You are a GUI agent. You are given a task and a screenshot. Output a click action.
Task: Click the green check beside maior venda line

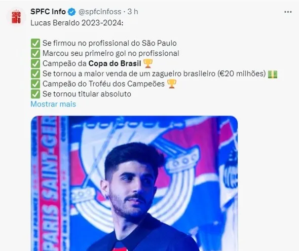coord(35,74)
